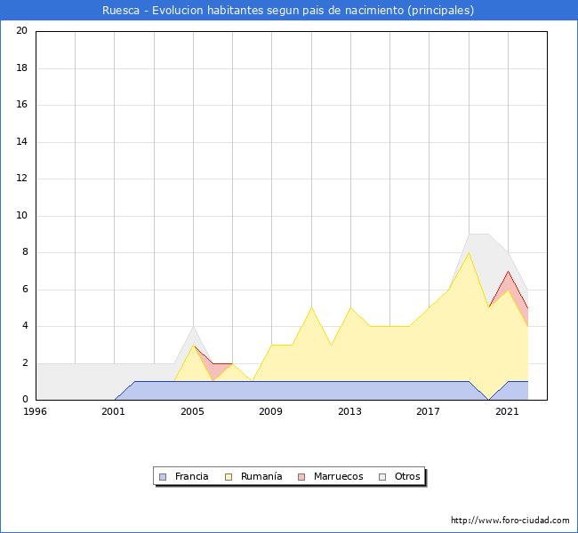578x533 pixels.
Task: Click the y-axis value 18
Action: [x=22, y=68]
